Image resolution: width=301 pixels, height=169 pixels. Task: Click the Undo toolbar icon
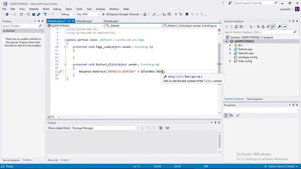(x=45, y=15)
